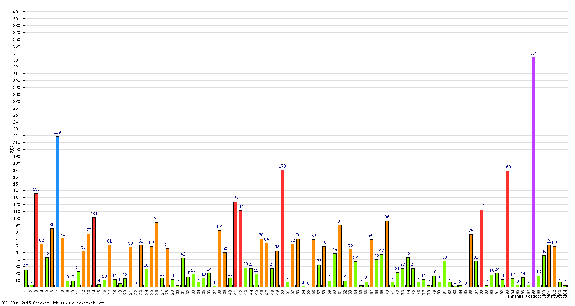
Task: Click the '23' value label
Action: click(x=78, y=267)
